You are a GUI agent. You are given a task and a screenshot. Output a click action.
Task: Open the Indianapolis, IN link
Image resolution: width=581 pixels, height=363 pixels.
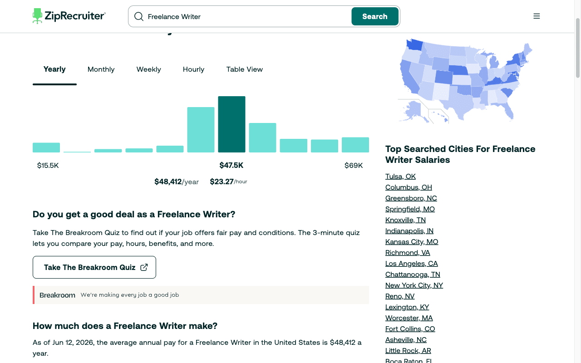tap(409, 231)
